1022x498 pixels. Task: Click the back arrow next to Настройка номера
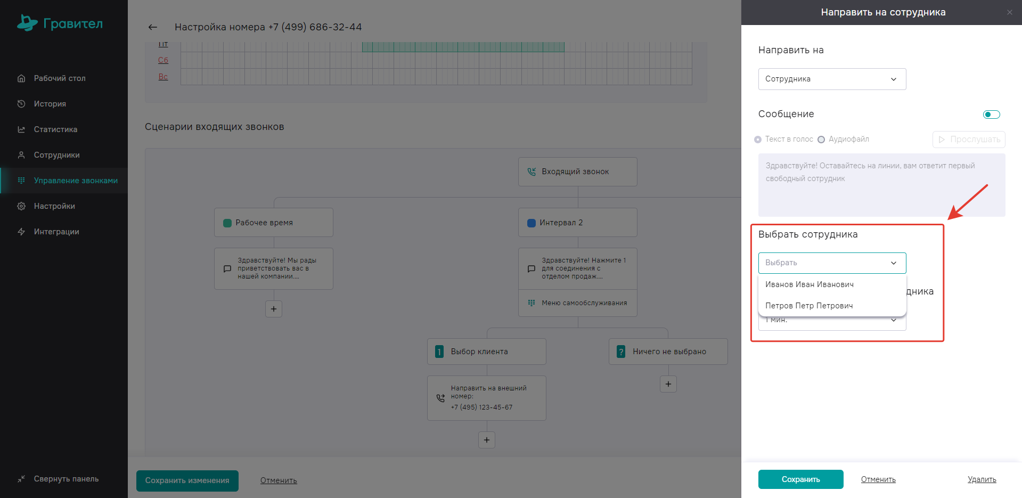(153, 27)
